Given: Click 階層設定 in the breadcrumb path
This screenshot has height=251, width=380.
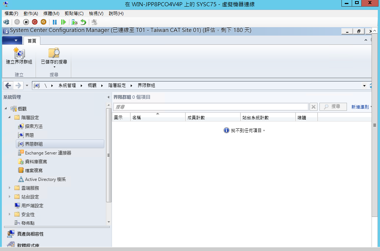Looking at the screenshot, I should pos(117,86).
